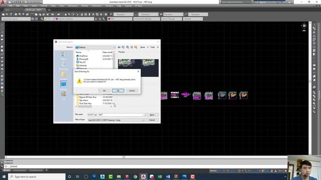
Task: Click the status bar customization gear icon
Action: click(286, 171)
